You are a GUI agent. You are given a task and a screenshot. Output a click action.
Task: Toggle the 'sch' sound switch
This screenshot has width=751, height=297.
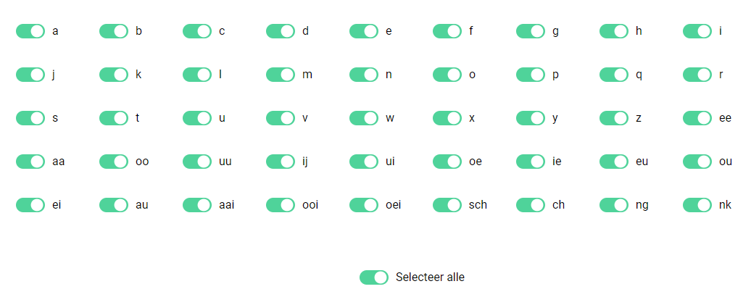[x=447, y=205]
